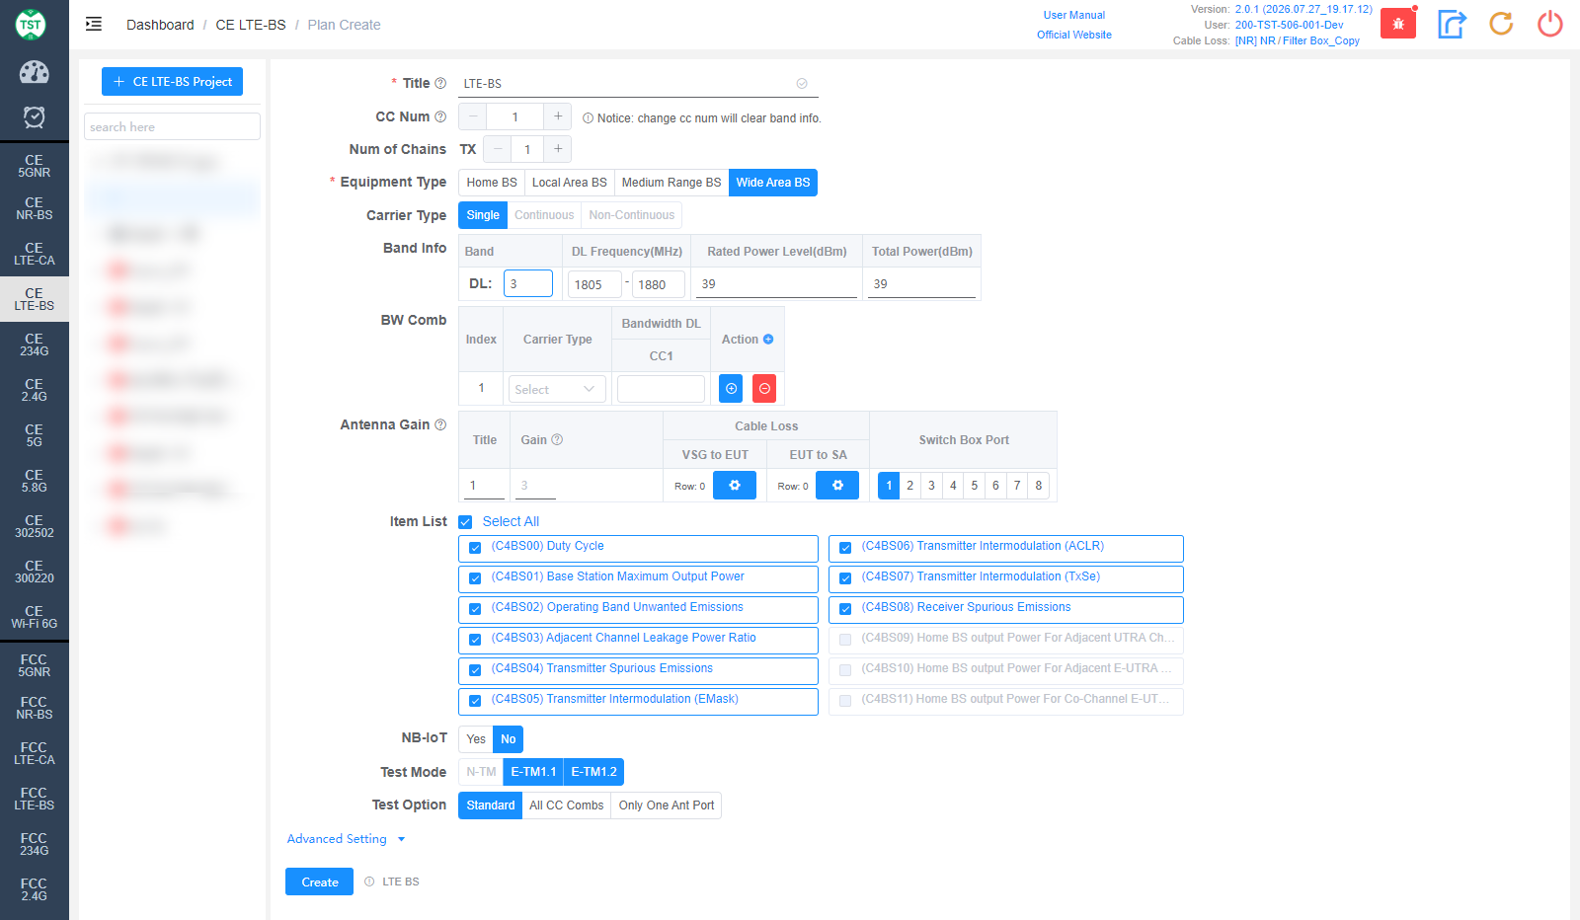The image size is (1580, 920).
Task: Uncheck (C4BS06) Transmitter Intermodulation (ACLR)
Action: 845,547
